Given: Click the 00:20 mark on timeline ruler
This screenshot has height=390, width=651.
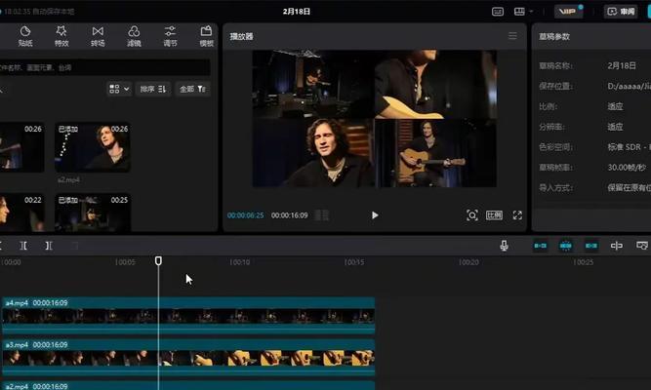Looking at the screenshot, I should 468,262.
